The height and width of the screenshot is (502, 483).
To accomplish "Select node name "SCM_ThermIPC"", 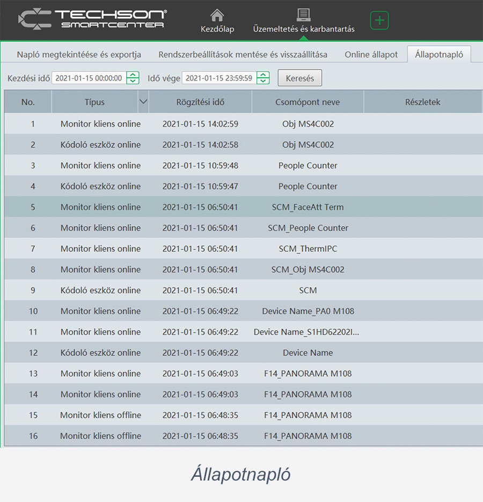I will tap(308, 249).
